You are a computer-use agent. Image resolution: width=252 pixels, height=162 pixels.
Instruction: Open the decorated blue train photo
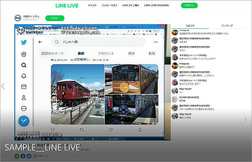pyautogui.click(x=132, y=110)
